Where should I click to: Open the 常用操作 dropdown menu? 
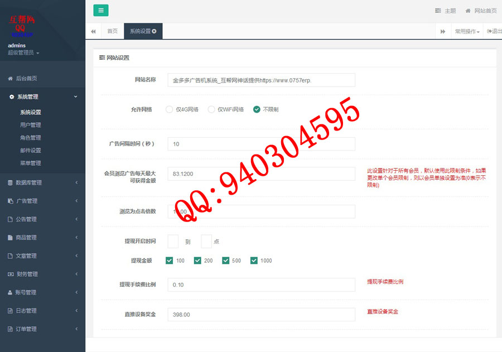[467, 32]
